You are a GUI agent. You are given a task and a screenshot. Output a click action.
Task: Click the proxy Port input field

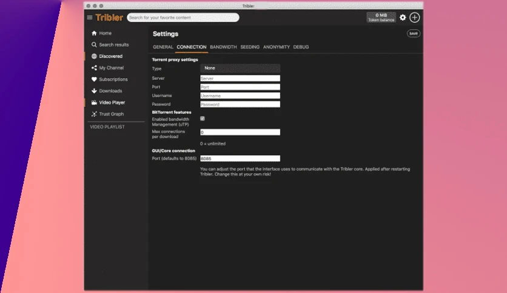tap(240, 87)
